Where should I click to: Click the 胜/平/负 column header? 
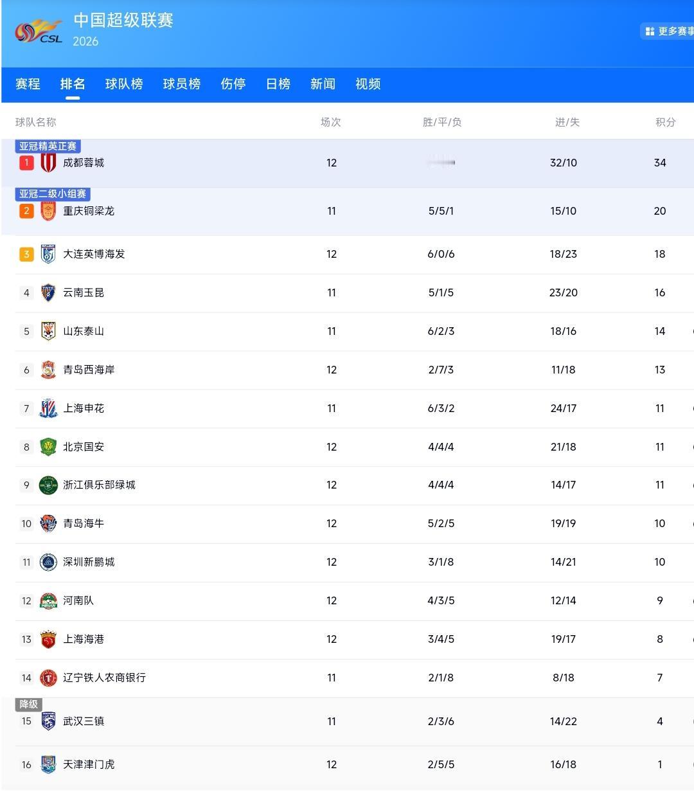442,122
